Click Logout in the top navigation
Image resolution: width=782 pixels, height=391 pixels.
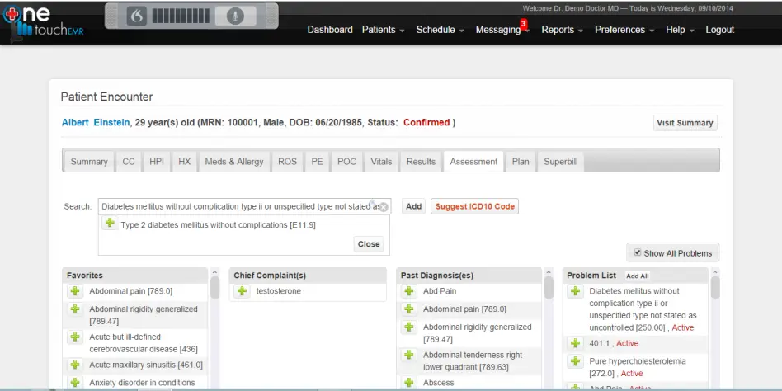[719, 30]
